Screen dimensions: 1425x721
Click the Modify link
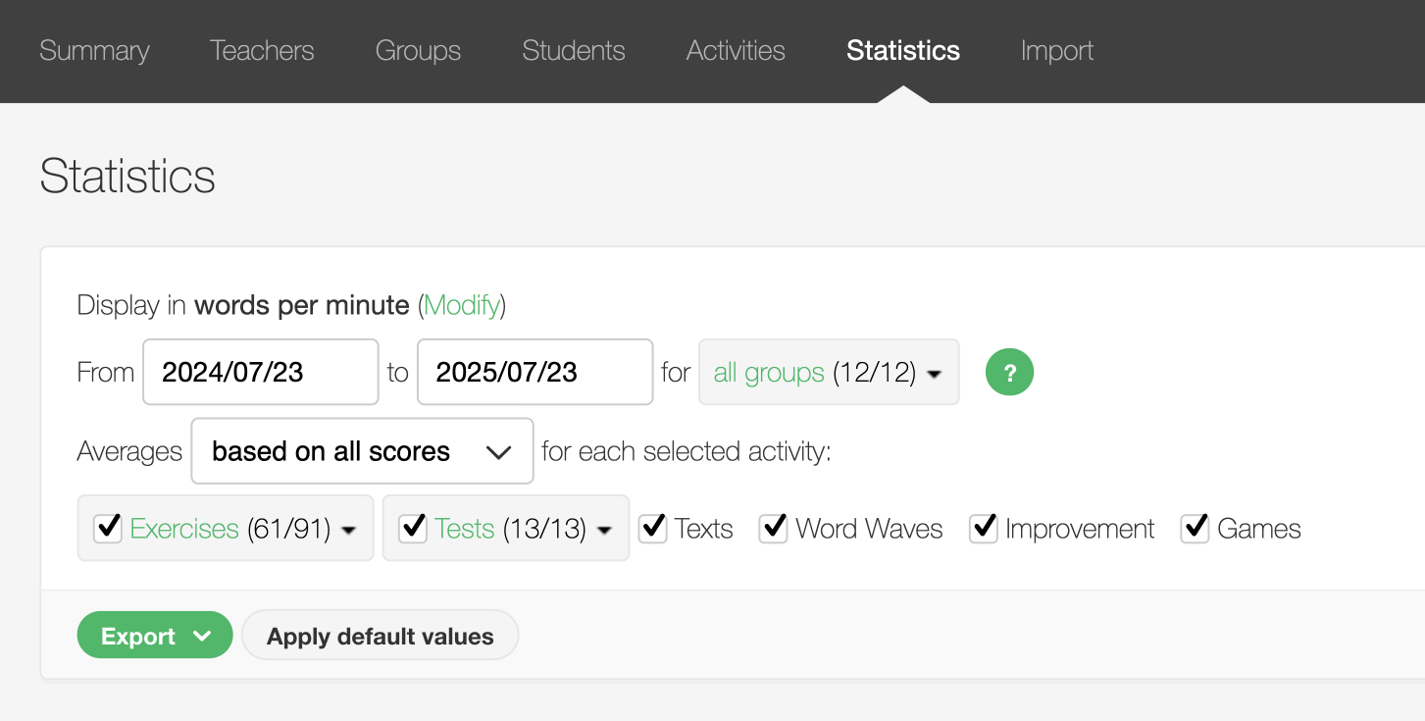462,305
